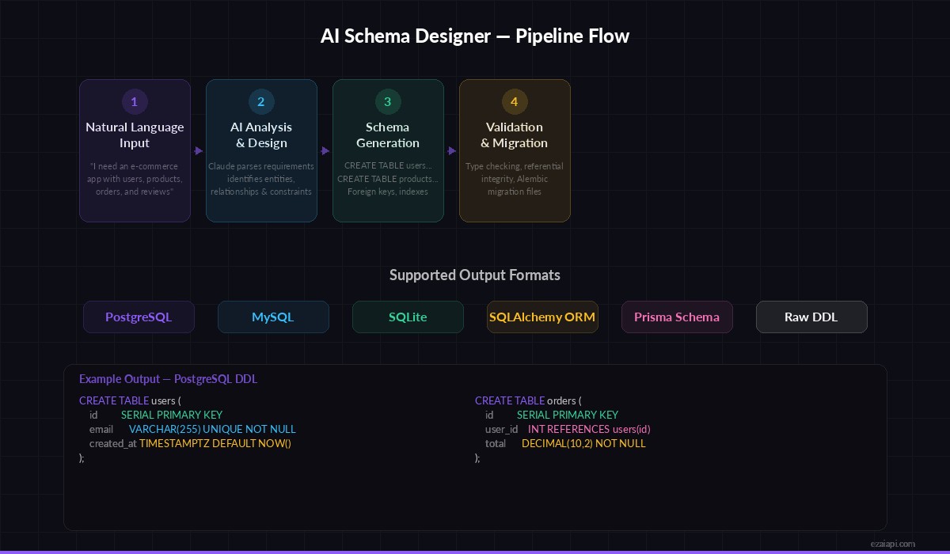The image size is (950, 554).
Task: Click the purple progress bar at the bottom
Action: coord(475,552)
